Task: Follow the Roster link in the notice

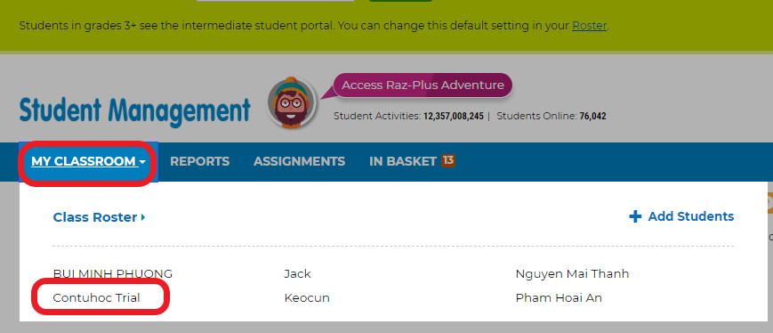Action: [589, 26]
